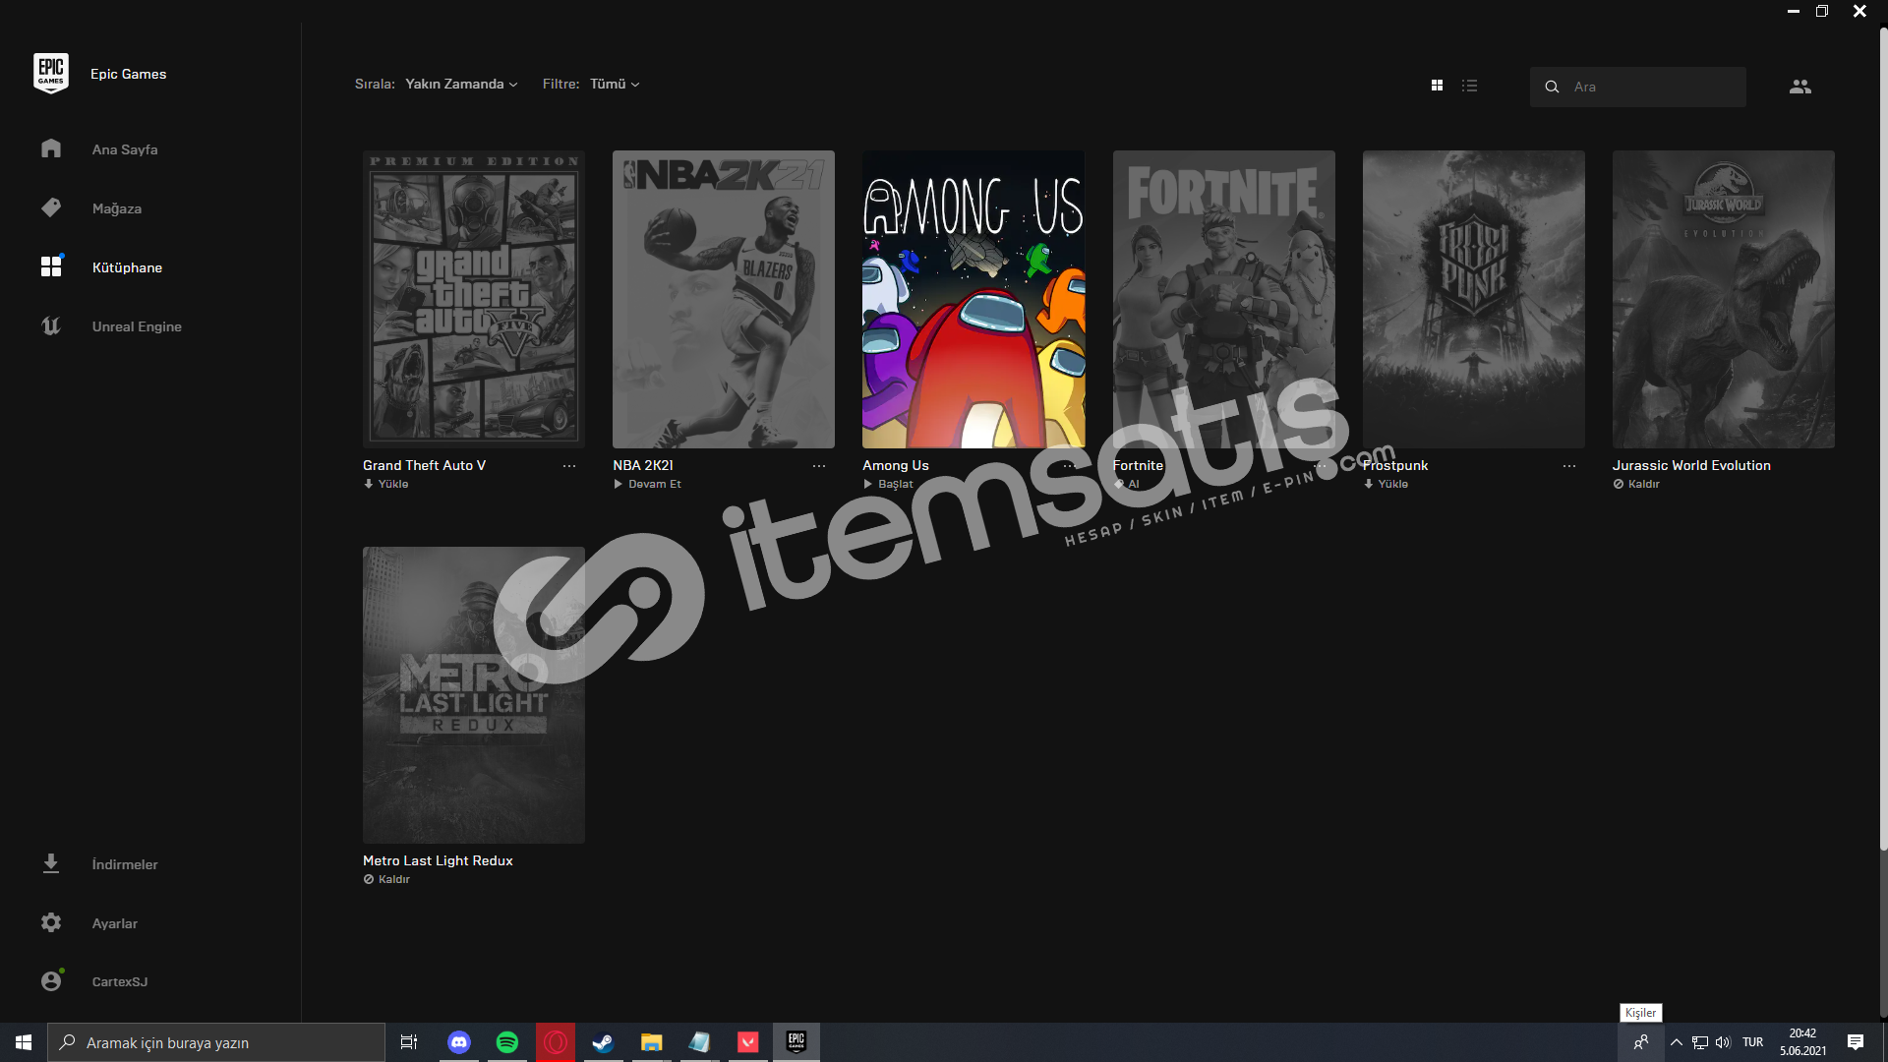Click the Fortnite game title text

pos(1138,465)
